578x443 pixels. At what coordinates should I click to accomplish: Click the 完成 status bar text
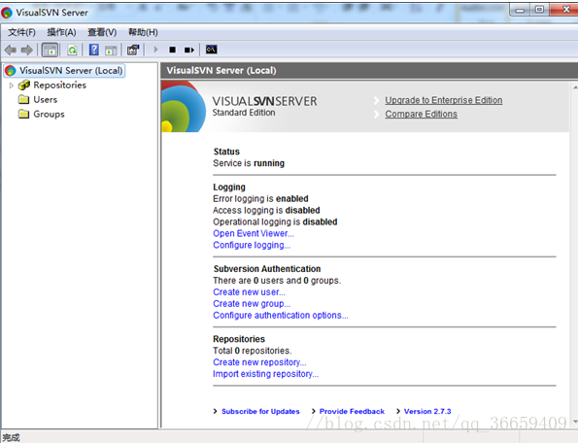coord(12,437)
